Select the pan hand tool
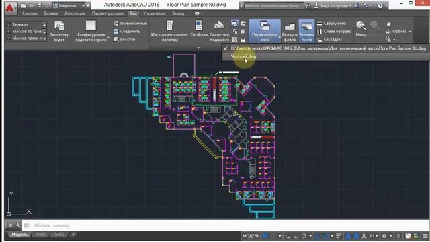 pyautogui.click(x=388, y=24)
